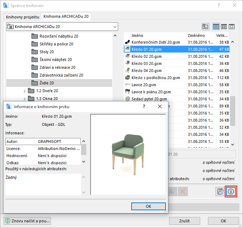The image size is (243, 228).
Task: Click Zrušit button
Action: pos(184,221)
